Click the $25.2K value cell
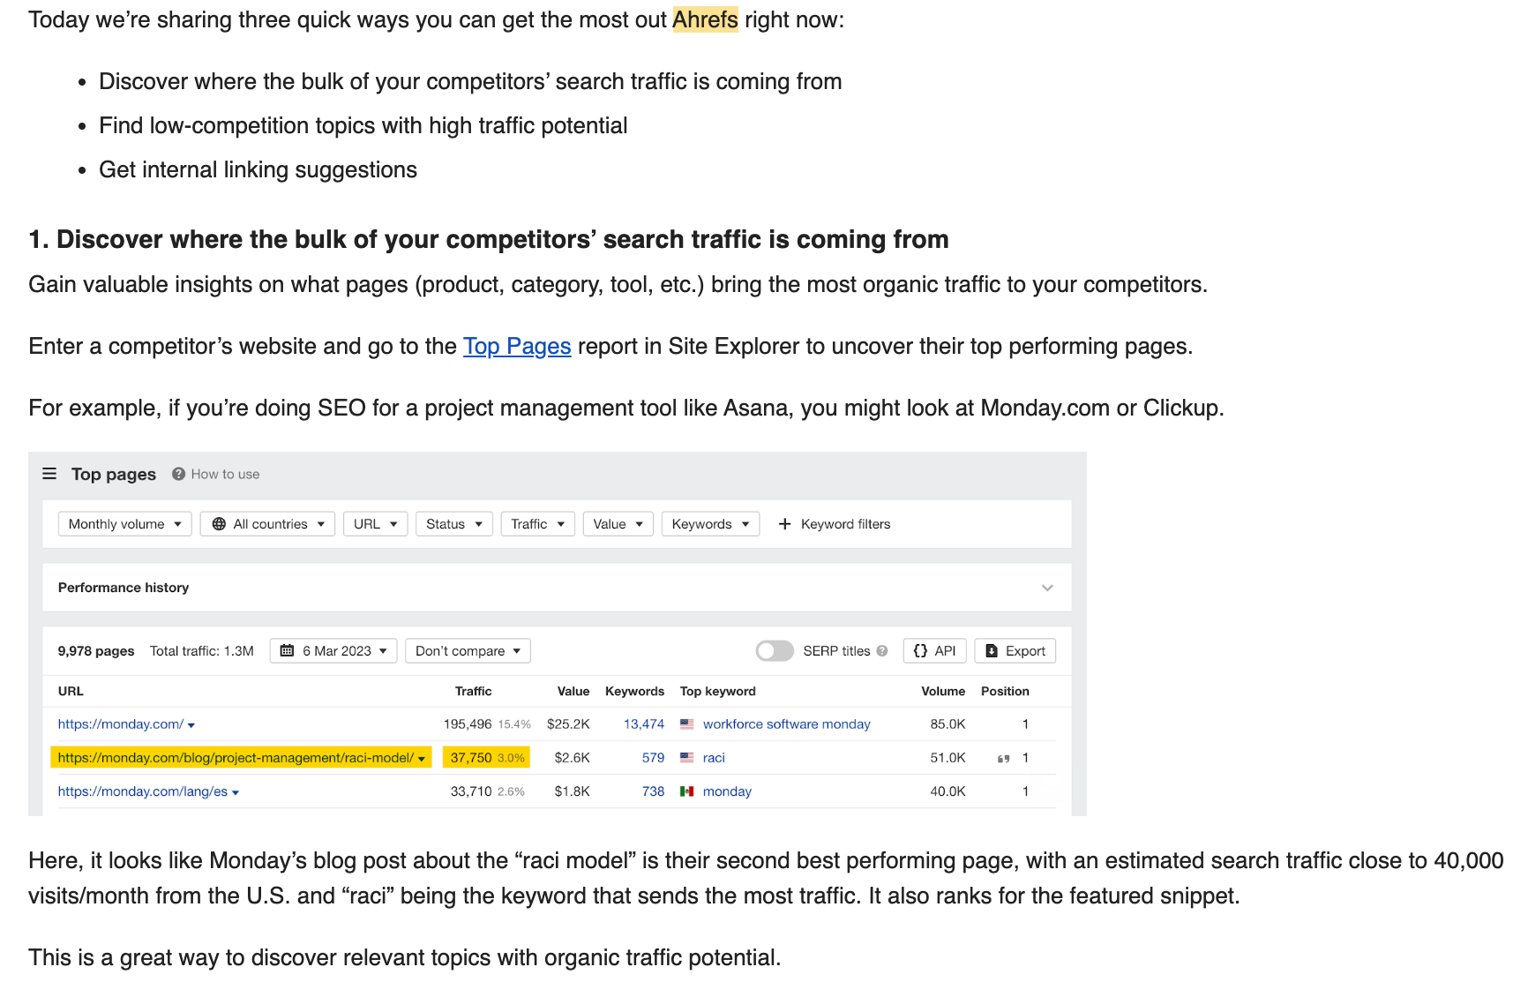Viewport: 1528px width, 997px height. (568, 724)
